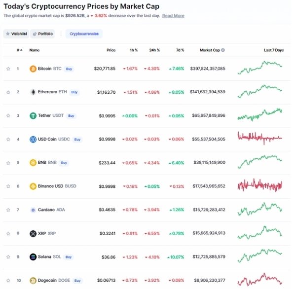Open the Watchlist tab
Screen dimensions: 296x289
(16, 34)
